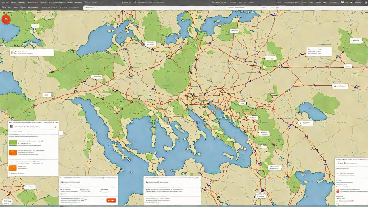Click the red dot in the right panel

click(338, 191)
